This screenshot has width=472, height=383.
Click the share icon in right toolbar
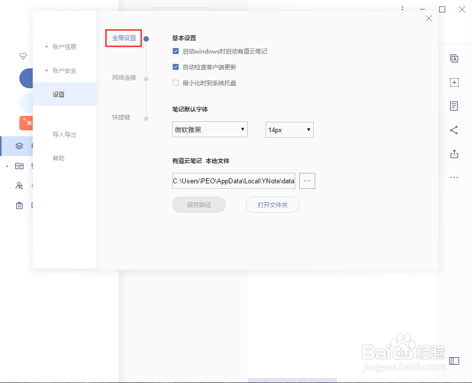point(454,130)
